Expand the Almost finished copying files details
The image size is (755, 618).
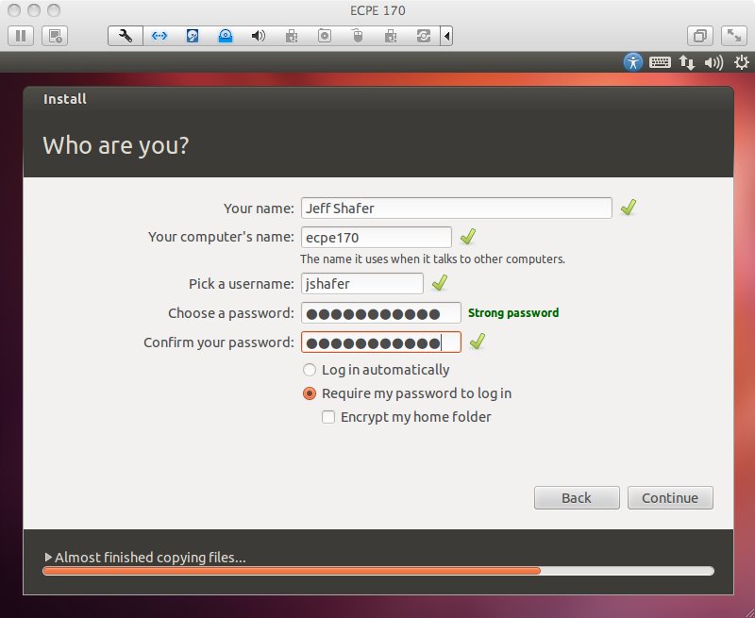click(48, 558)
